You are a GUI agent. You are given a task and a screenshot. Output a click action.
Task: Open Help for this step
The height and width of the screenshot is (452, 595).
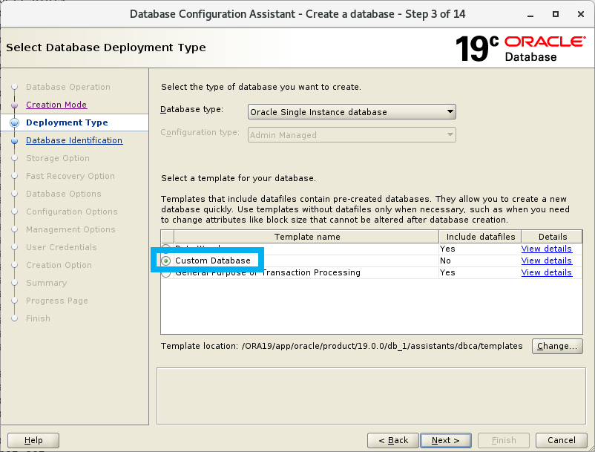coord(33,440)
